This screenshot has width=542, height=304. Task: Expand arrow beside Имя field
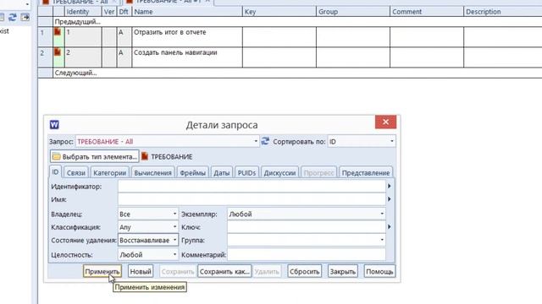[390, 199]
